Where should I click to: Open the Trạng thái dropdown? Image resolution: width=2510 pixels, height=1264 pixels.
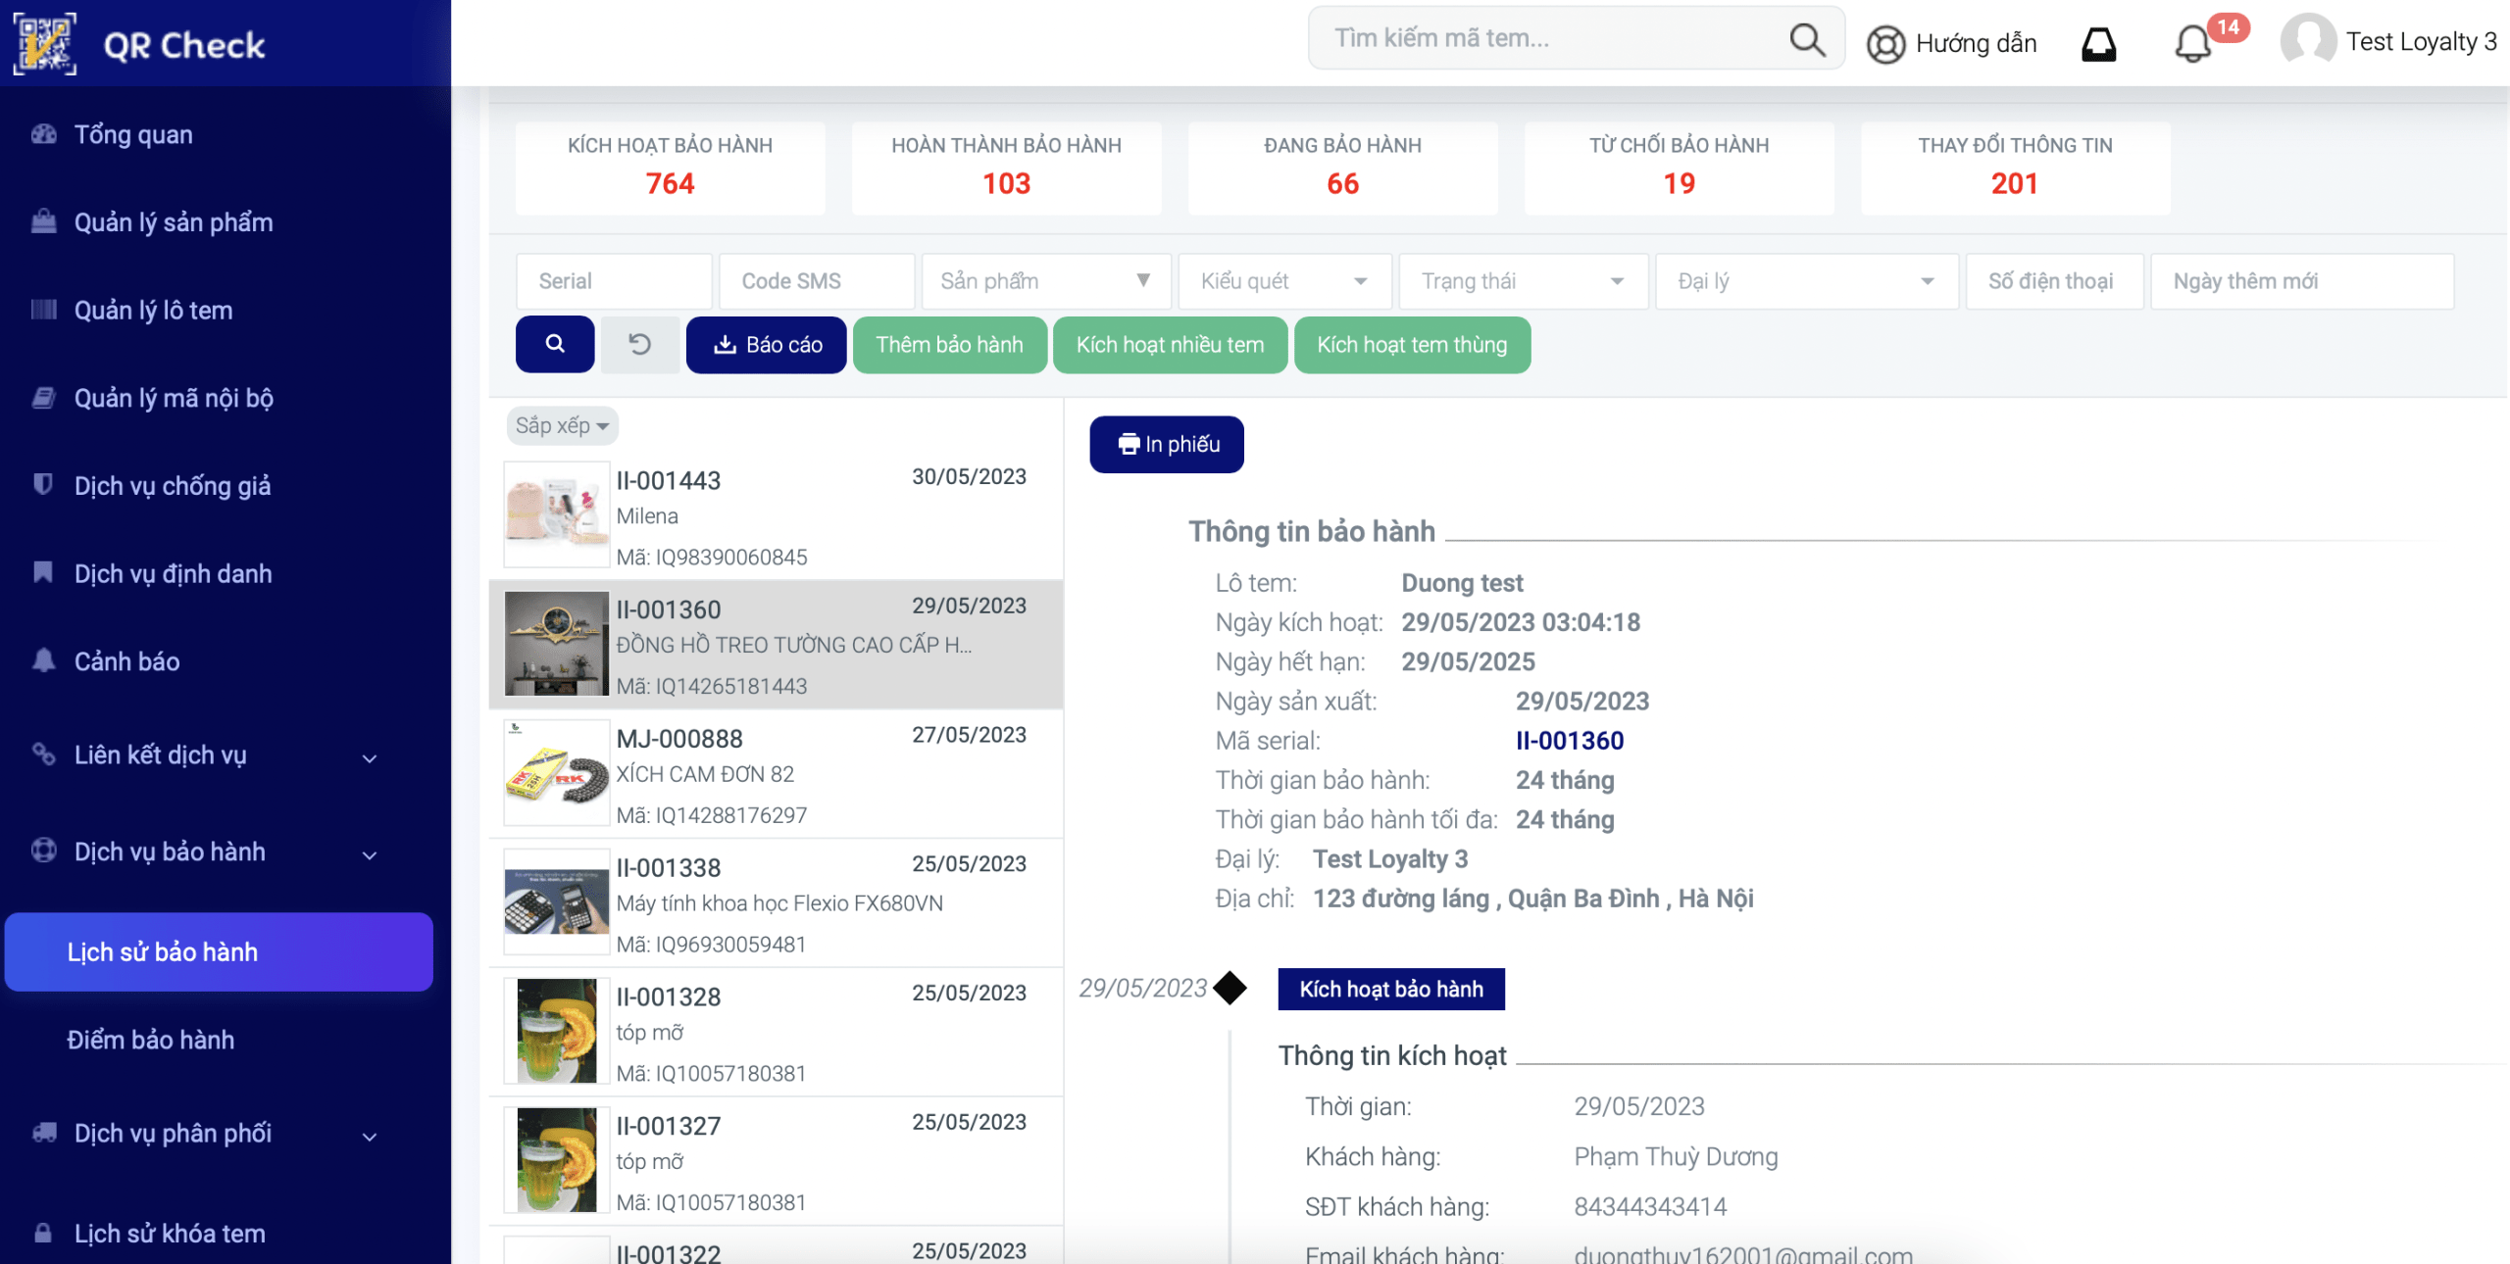click(x=1523, y=281)
